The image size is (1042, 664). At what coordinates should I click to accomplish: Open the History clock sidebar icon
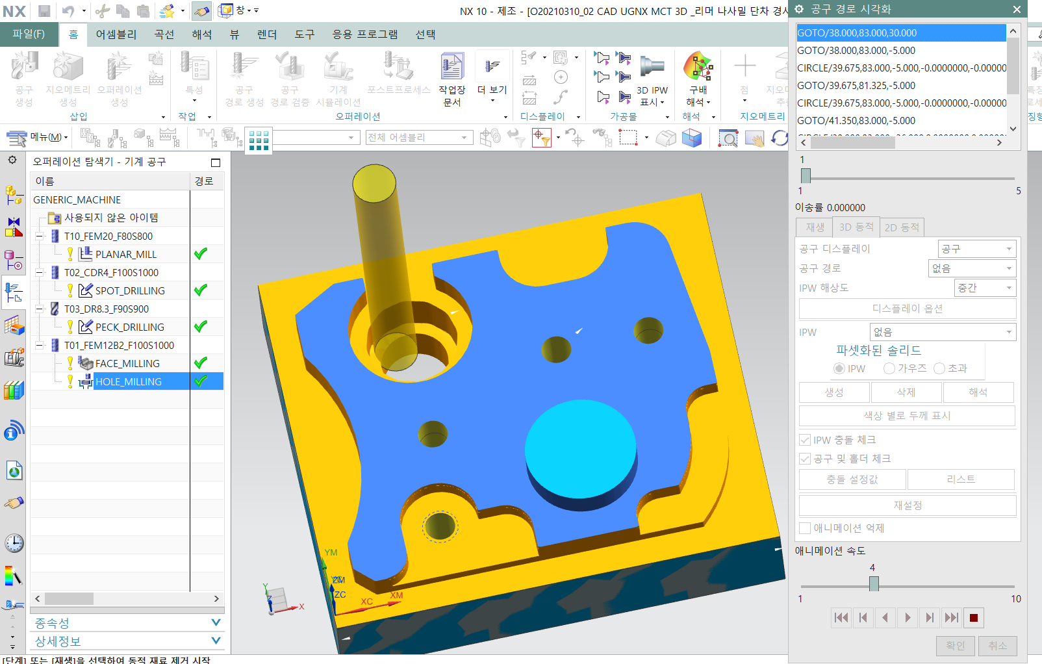pyautogui.click(x=14, y=543)
